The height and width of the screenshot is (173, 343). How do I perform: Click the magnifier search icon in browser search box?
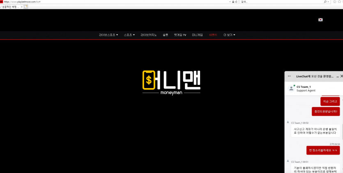325,2
